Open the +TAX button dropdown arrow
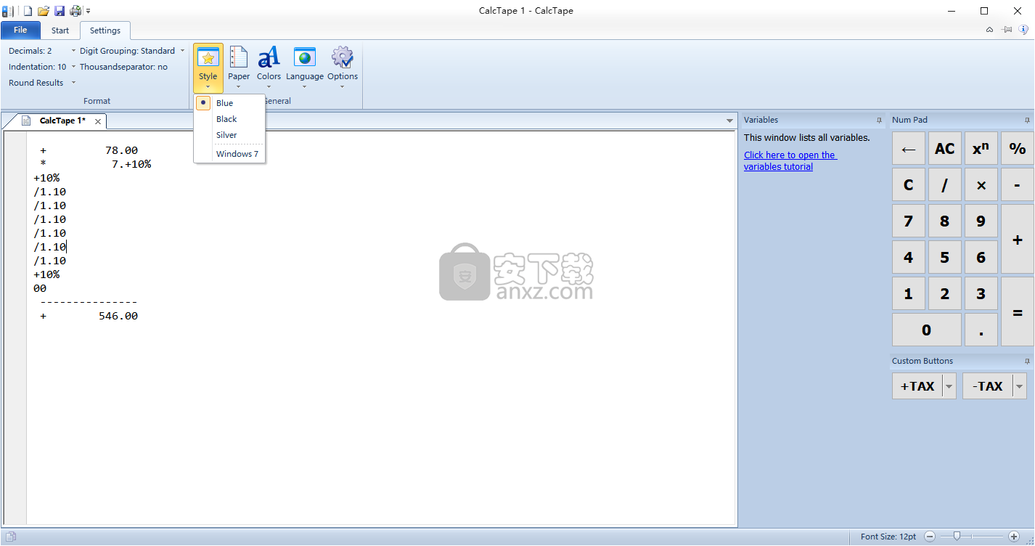This screenshot has height=546, width=1035. [x=949, y=386]
